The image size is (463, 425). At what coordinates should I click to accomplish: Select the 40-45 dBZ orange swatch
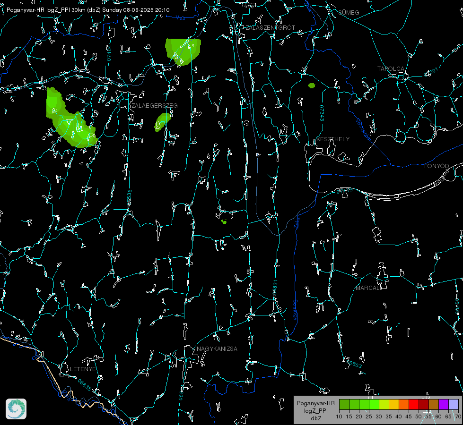point(404,404)
